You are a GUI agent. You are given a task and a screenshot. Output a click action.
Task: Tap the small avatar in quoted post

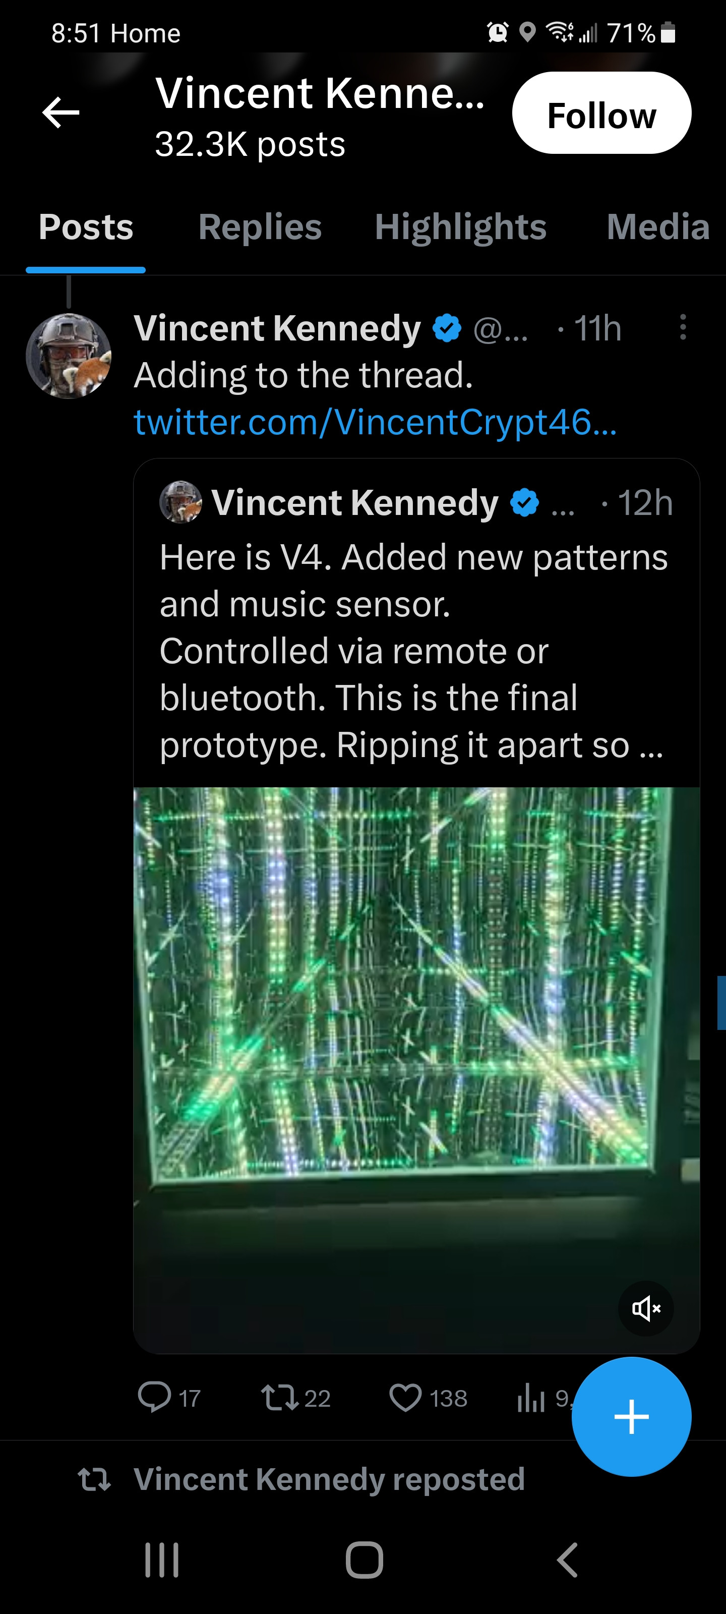pyautogui.click(x=180, y=502)
